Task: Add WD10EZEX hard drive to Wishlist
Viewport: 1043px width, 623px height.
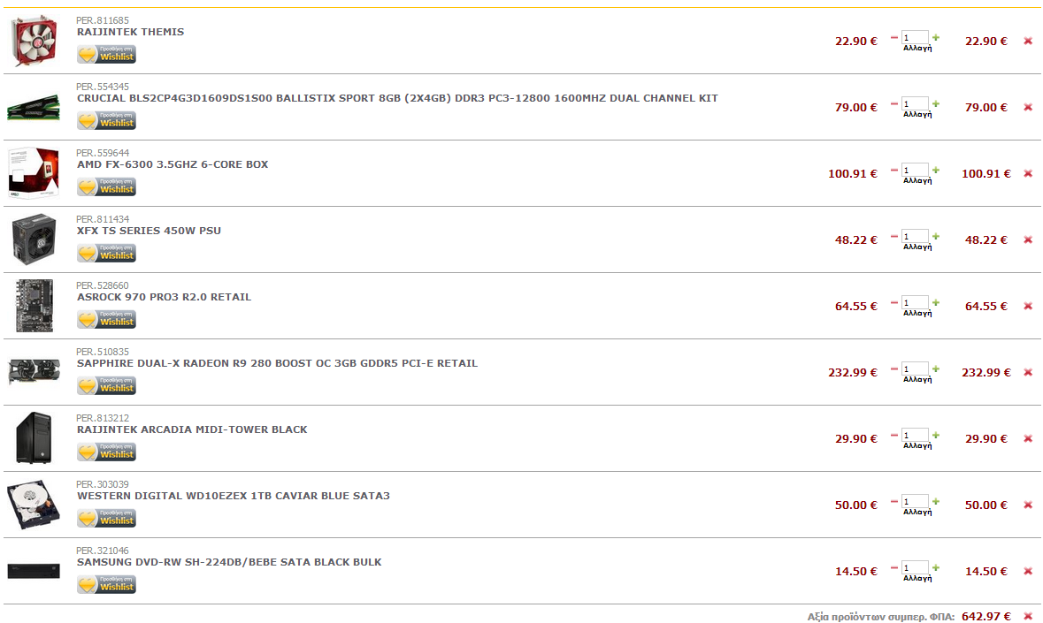Action: tap(106, 518)
